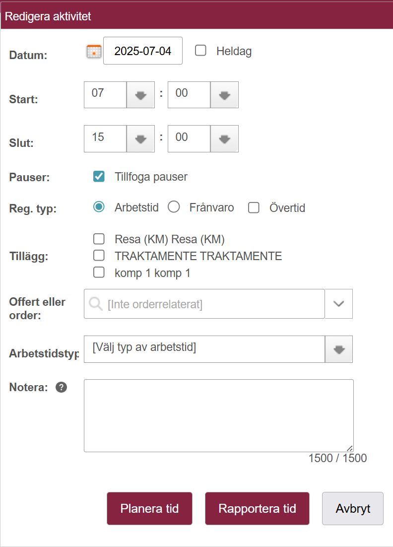The height and width of the screenshot is (547, 393).
Task: Click the search magnifier in order field
Action: point(95,304)
